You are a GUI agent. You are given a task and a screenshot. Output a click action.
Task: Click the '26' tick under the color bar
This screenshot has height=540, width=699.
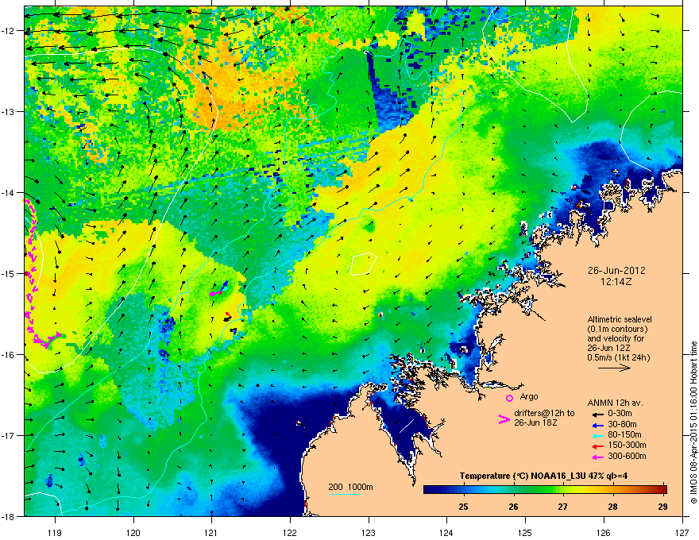pos(514,507)
